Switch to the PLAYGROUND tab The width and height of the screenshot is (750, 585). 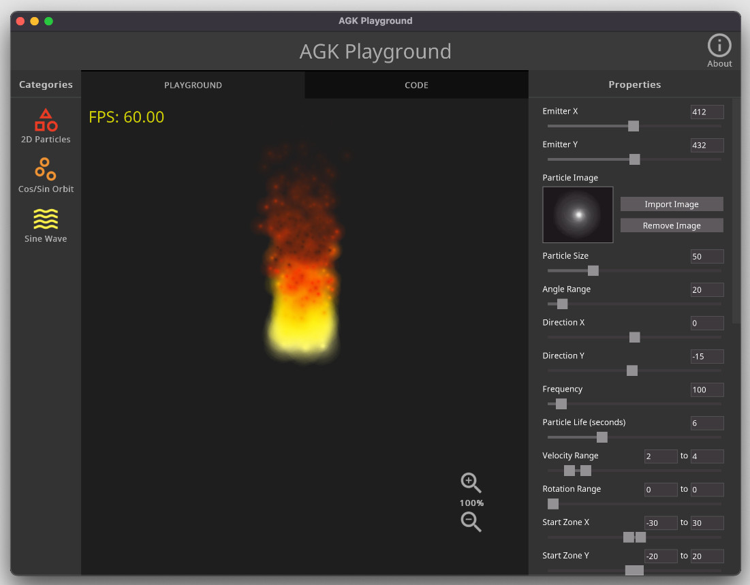193,85
